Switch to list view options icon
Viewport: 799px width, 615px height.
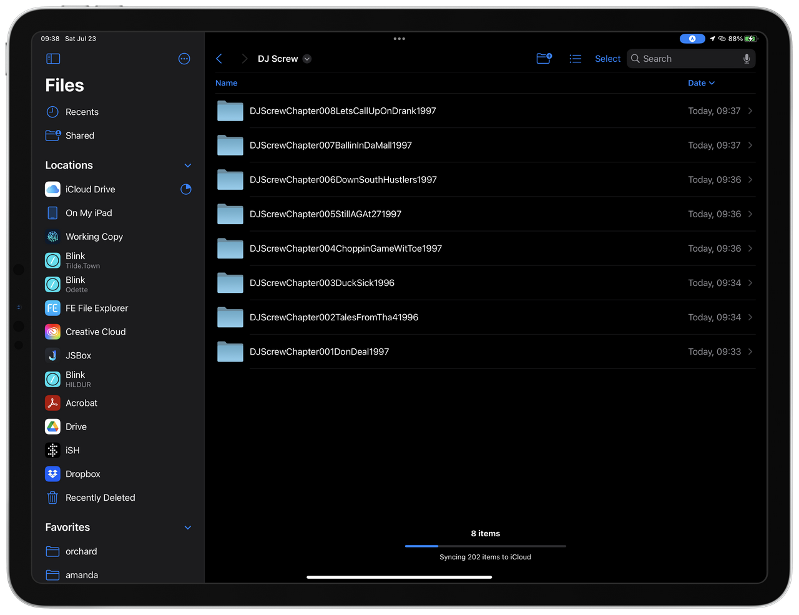click(x=576, y=59)
